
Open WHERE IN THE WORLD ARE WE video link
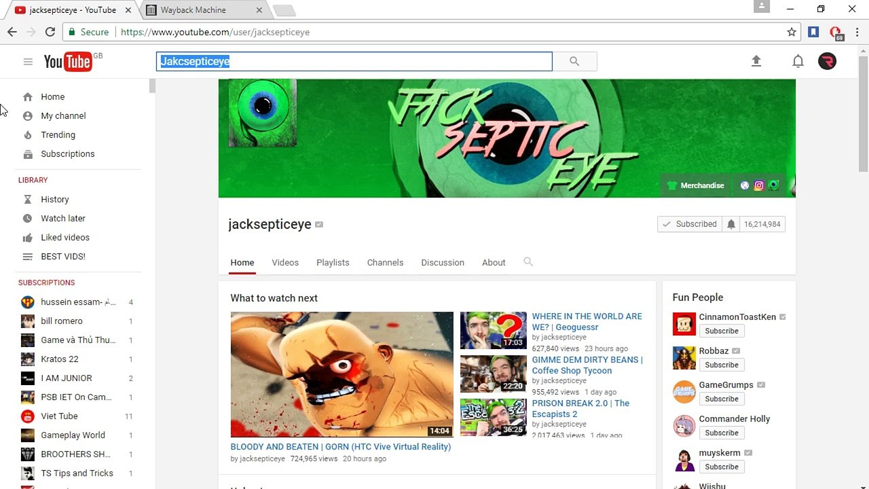coord(587,322)
